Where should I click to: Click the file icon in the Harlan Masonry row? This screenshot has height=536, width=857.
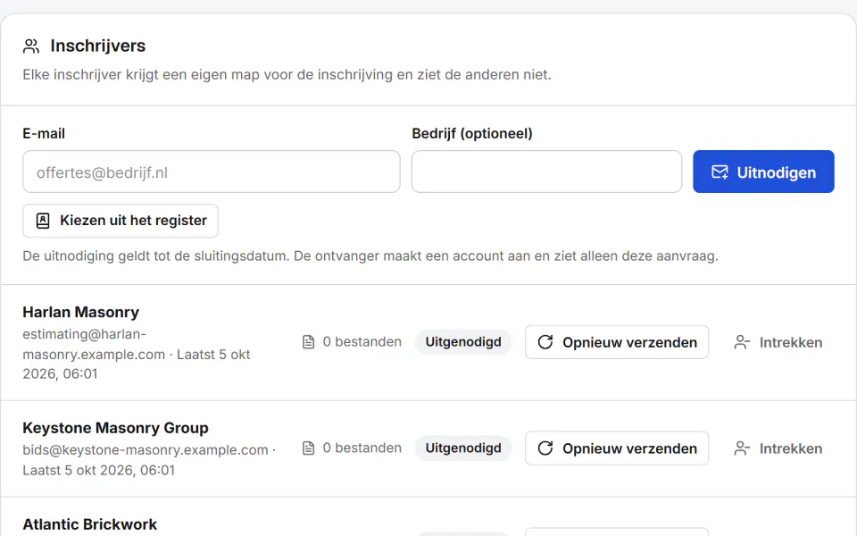[x=308, y=342]
